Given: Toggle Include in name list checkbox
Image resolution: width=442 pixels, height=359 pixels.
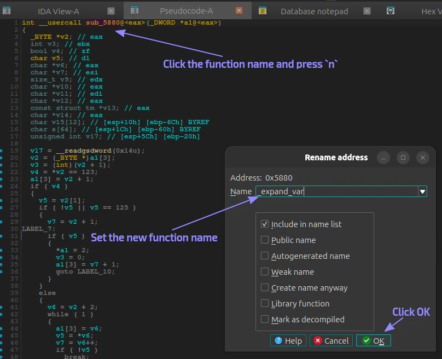Looking at the screenshot, I should [264, 224].
